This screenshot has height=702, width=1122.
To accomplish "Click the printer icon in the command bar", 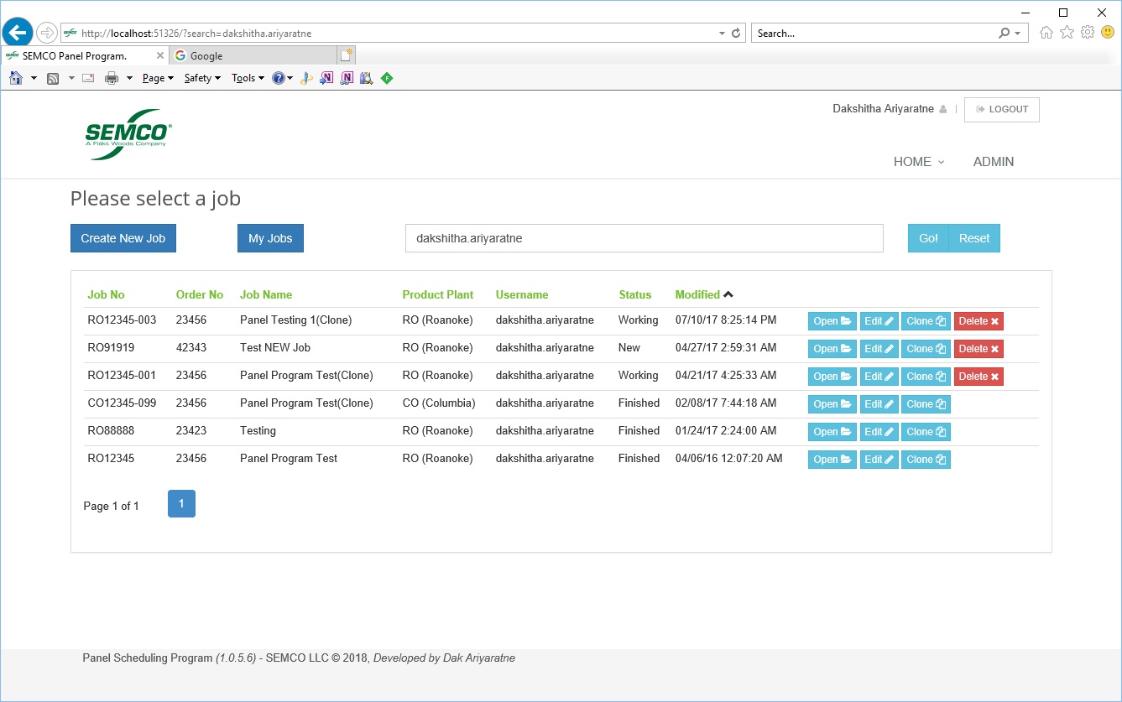I will [112, 78].
